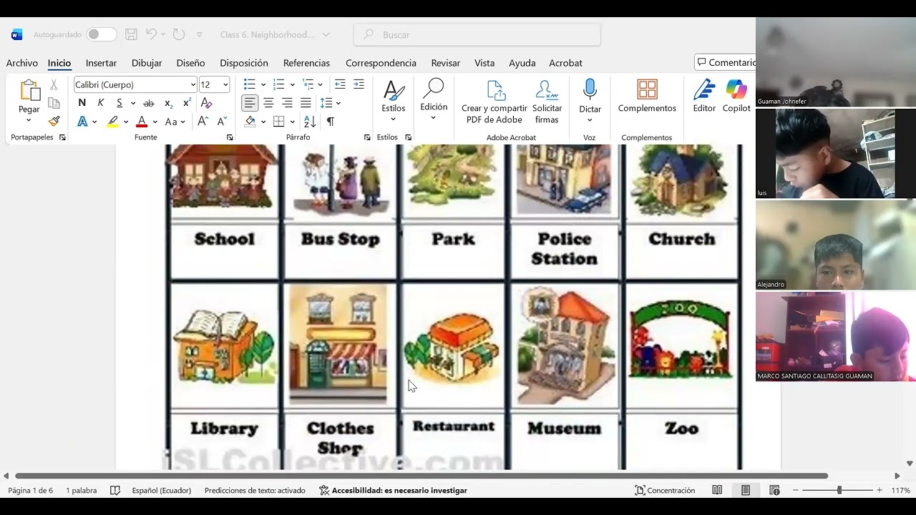The image size is (916, 515).
Task: Open the line spacing dropdown
Action: click(x=338, y=103)
